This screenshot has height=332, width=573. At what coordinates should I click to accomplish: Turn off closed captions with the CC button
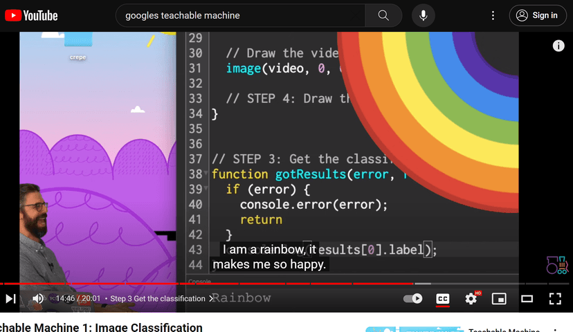click(442, 299)
